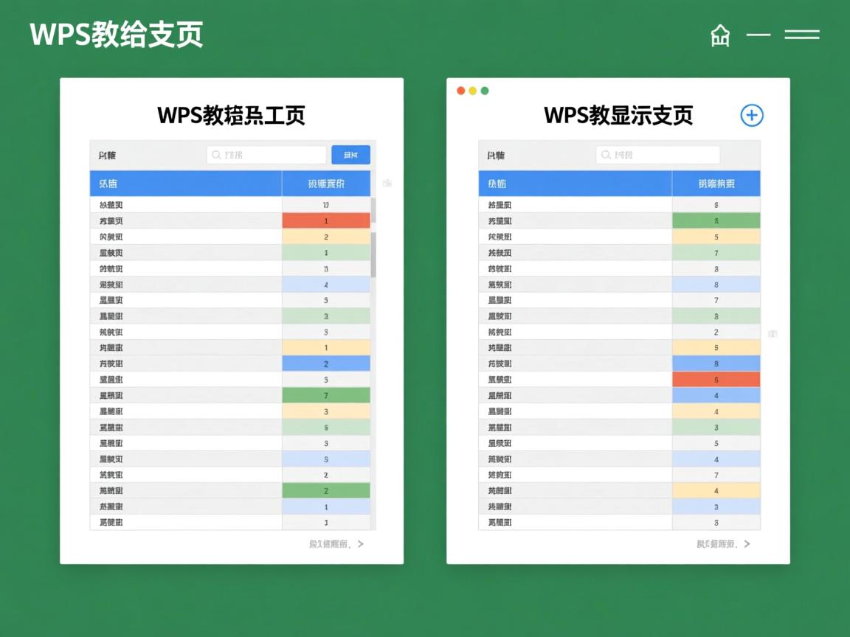This screenshot has width=850, height=637.
Task: Click inside the left panel search input
Action: (266, 155)
